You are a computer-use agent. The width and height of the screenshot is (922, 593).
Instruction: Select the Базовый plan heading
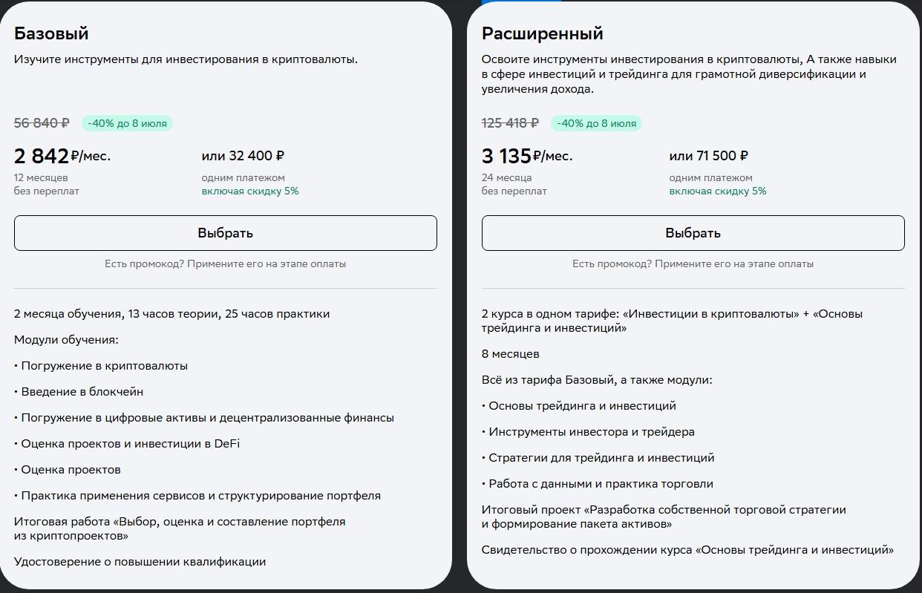(x=51, y=33)
